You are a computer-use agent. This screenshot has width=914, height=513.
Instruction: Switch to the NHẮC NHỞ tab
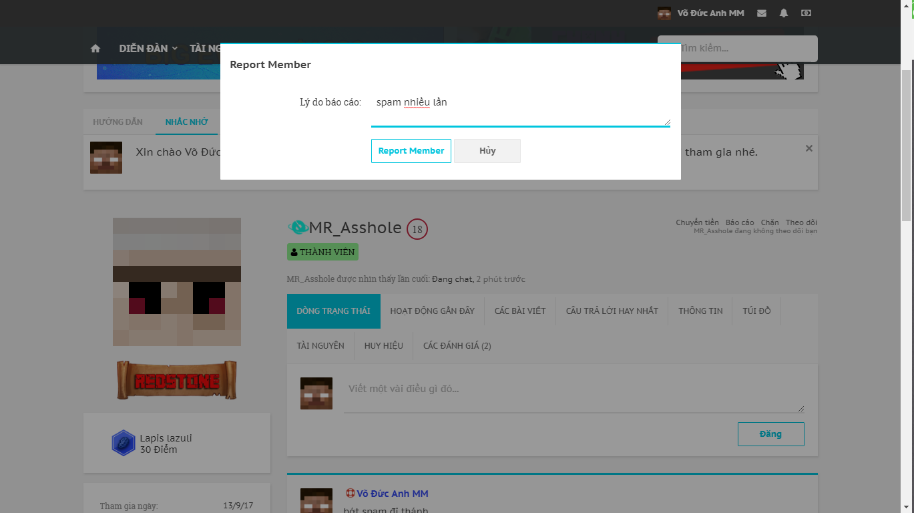point(187,122)
